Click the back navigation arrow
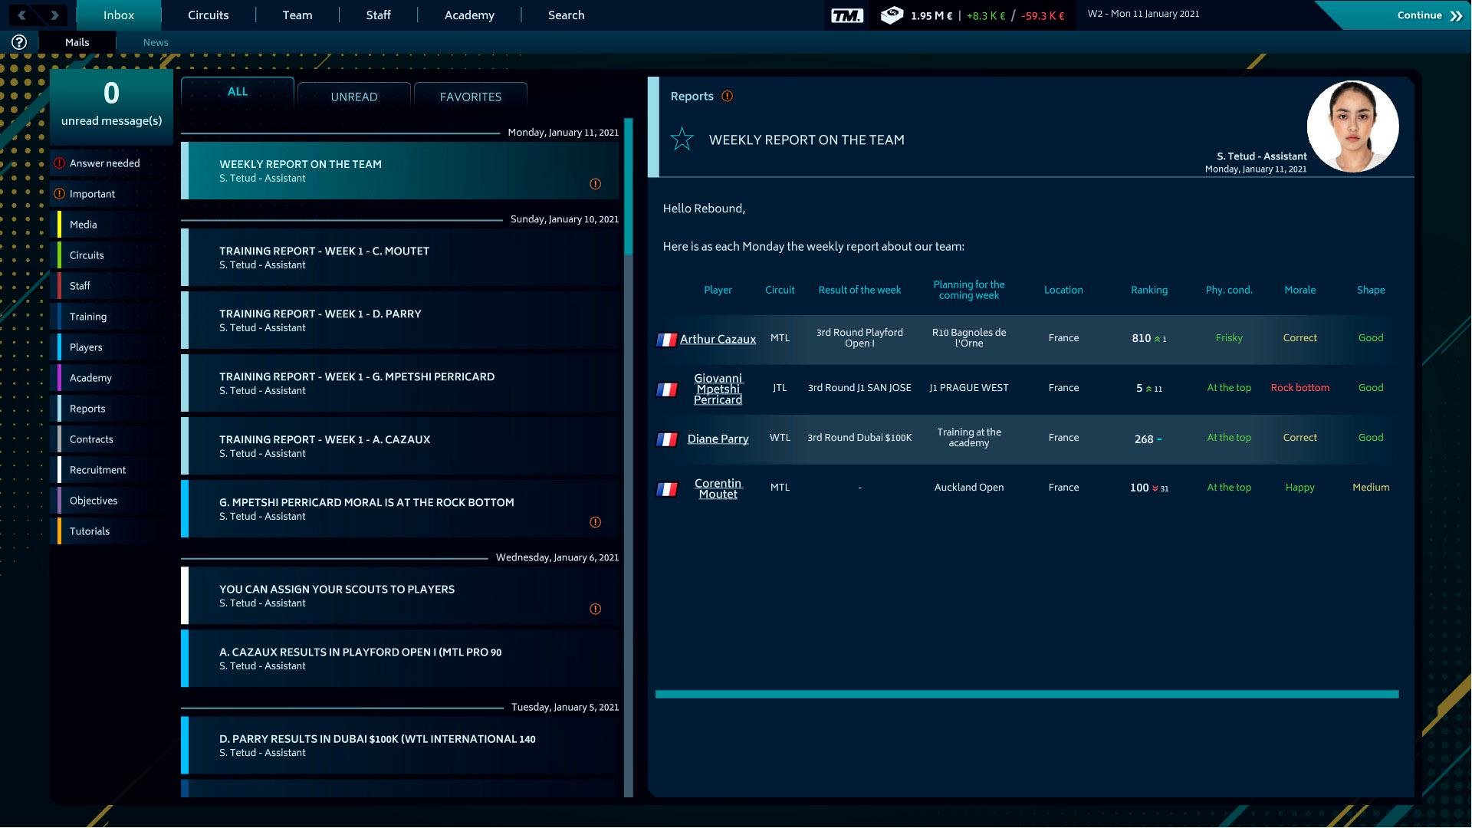The height and width of the screenshot is (828, 1472). coord(22,15)
